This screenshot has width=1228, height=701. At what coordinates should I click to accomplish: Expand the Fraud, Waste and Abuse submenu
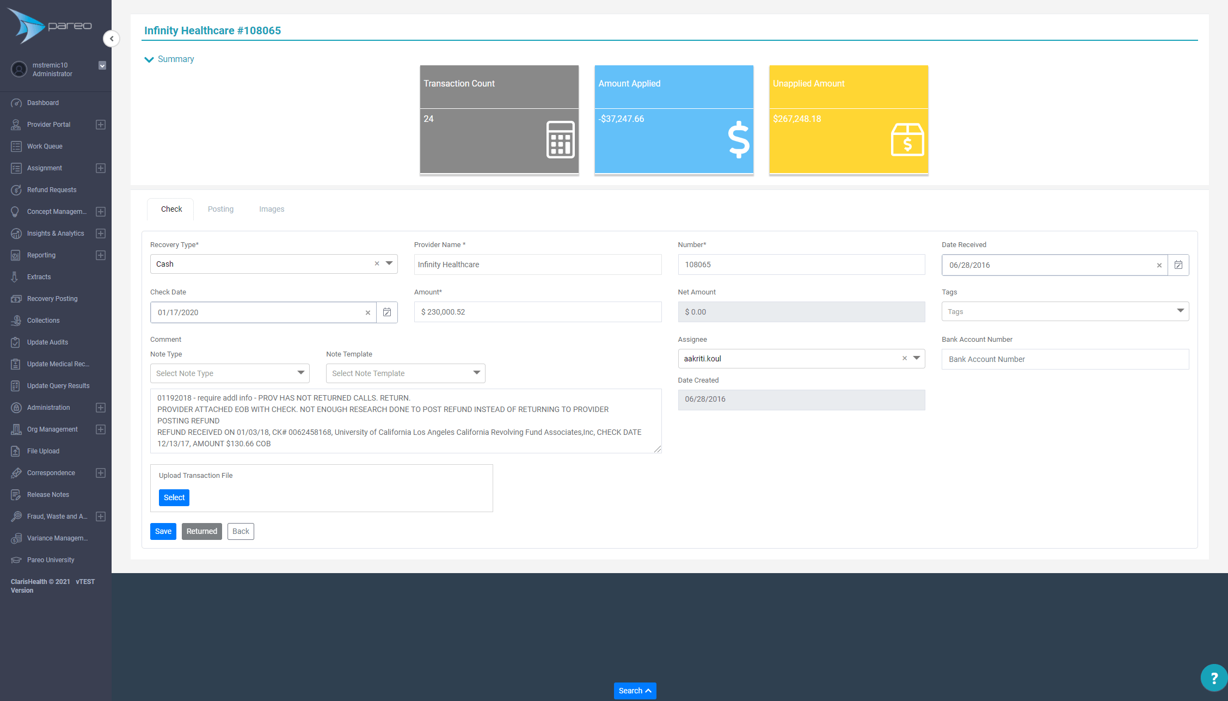[x=101, y=516]
